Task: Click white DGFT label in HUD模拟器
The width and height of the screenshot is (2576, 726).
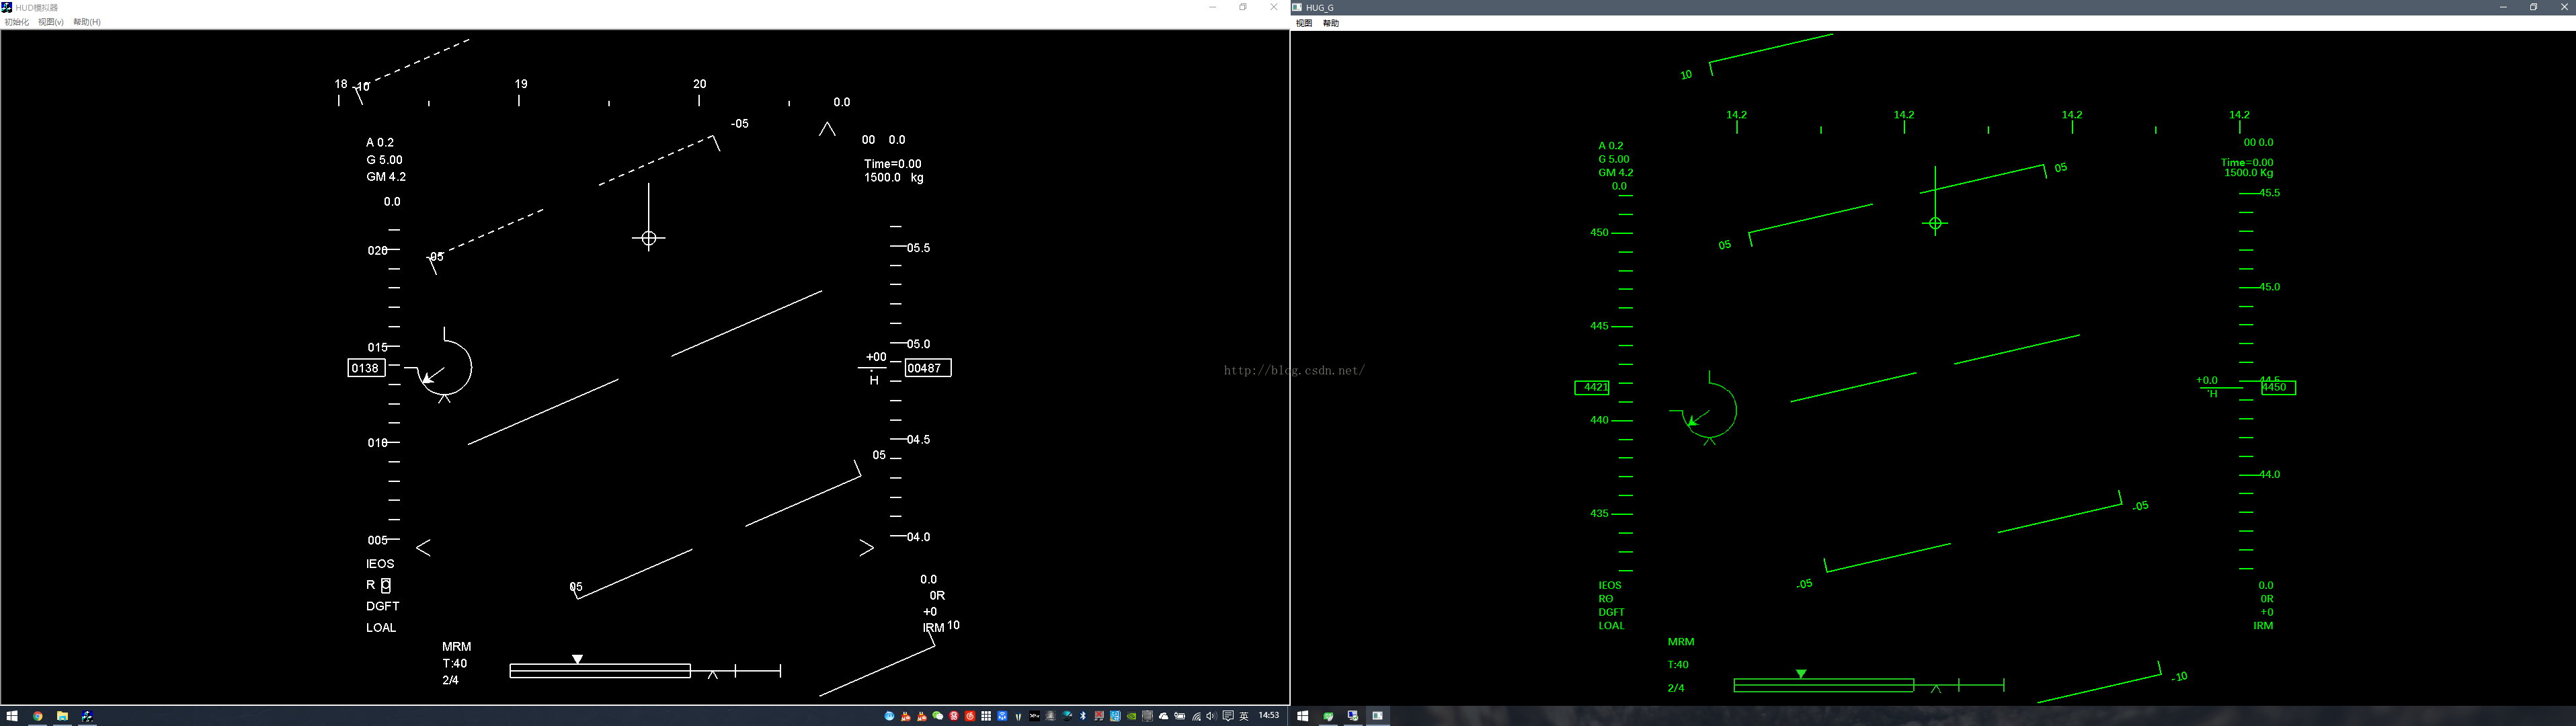Action: click(382, 606)
